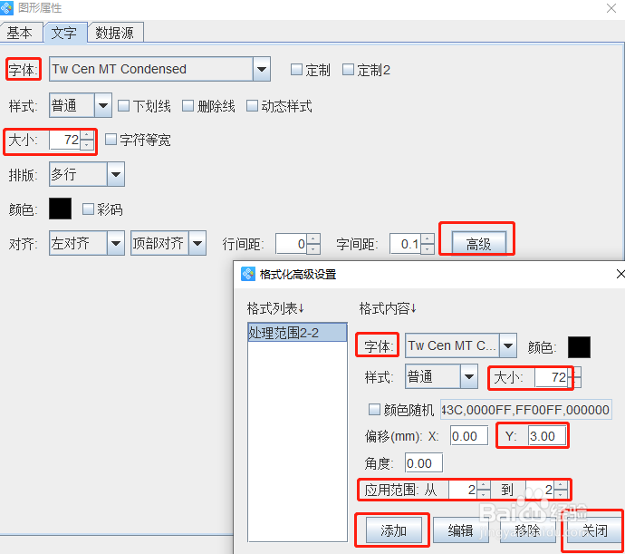Click the 编辑 button
Viewport: 625px width, 554px height.
click(461, 530)
